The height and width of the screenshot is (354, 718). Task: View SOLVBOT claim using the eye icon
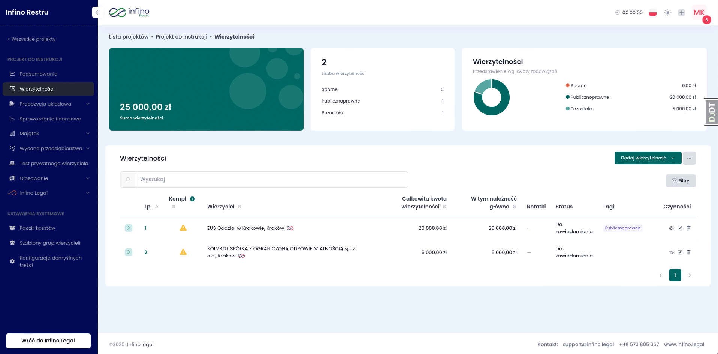671,252
